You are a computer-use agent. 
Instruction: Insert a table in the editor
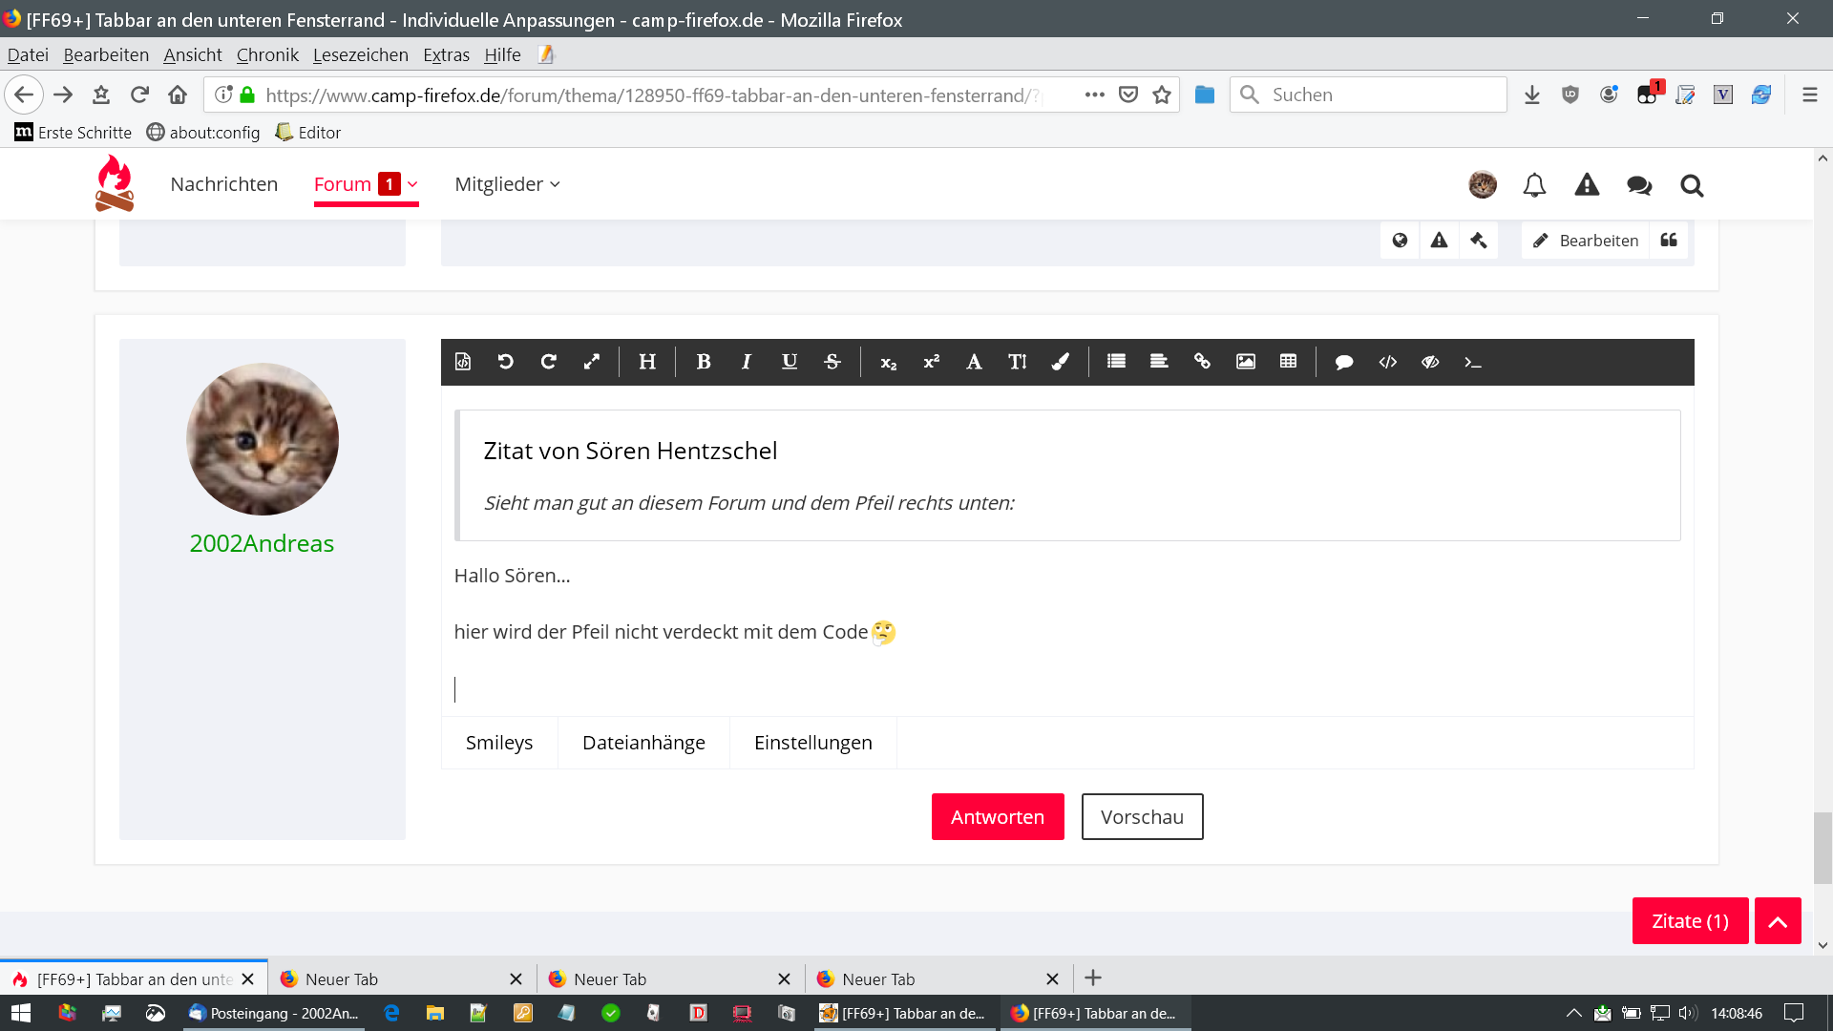pos(1288,362)
